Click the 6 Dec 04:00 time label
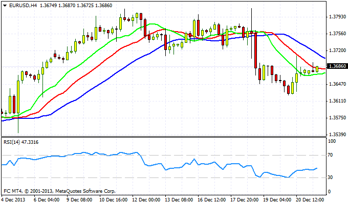This screenshot has width=348, height=204. (x=47, y=200)
